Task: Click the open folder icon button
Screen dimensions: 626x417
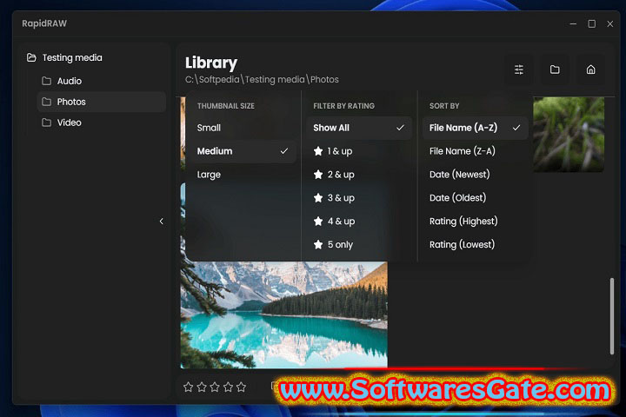Action: [555, 69]
